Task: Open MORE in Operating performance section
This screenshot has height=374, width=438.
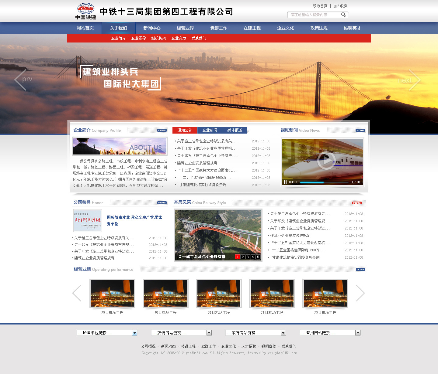Action: (x=360, y=270)
